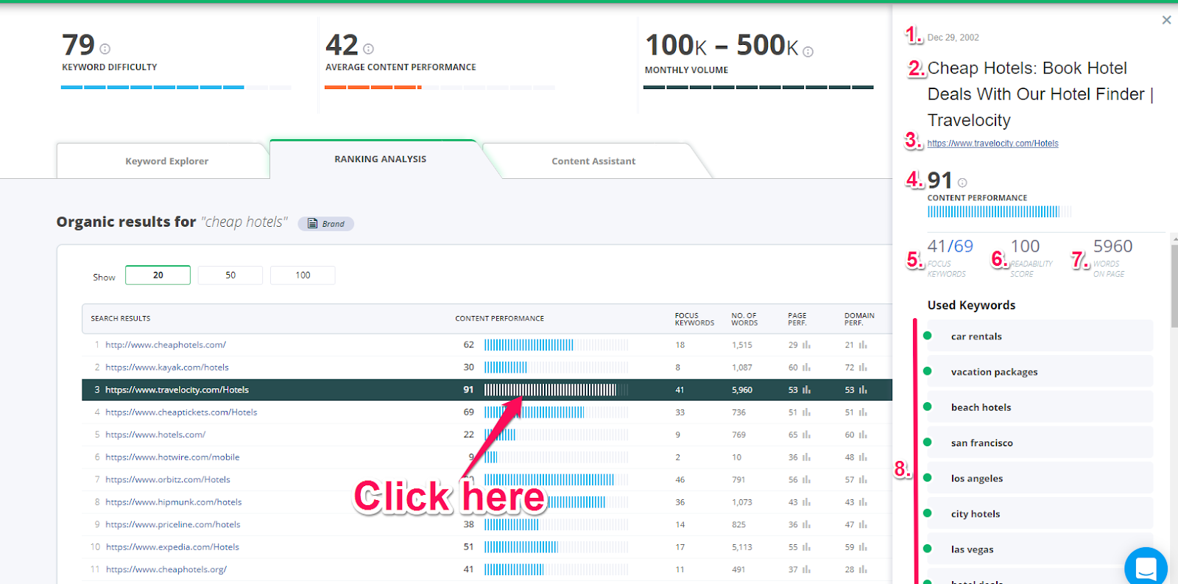Open the priceline.com/hotels result link

click(173, 524)
